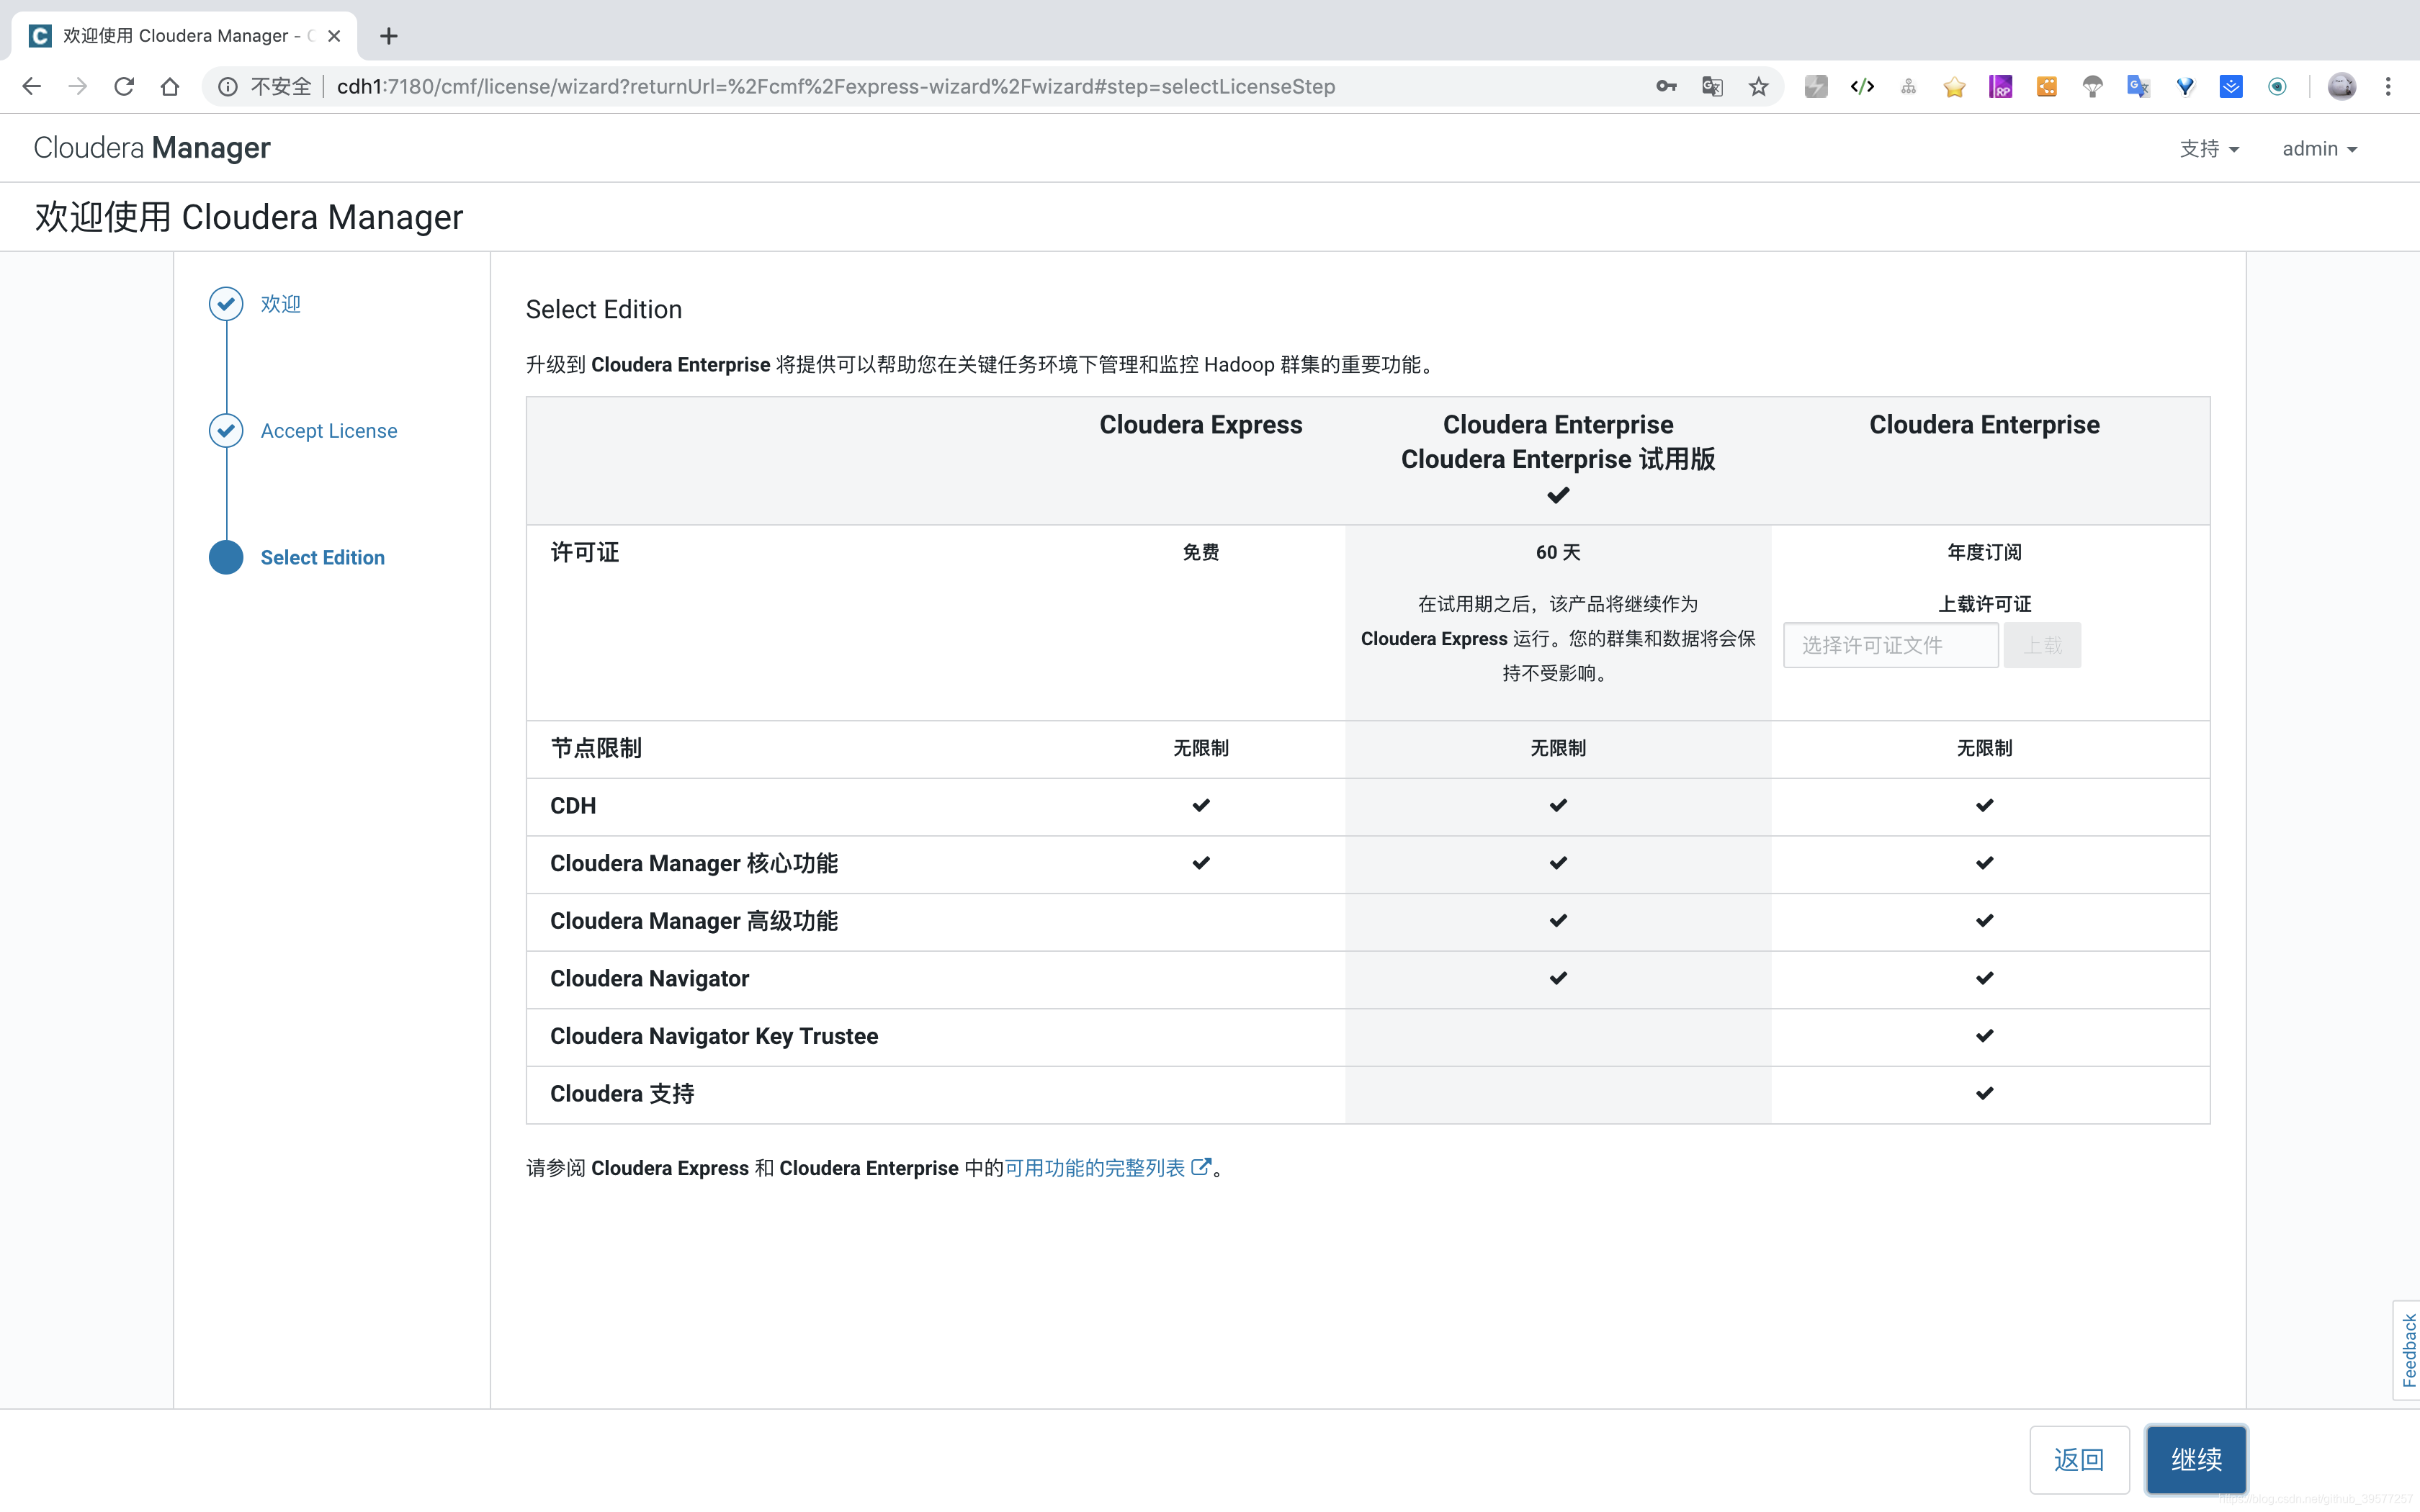This screenshot has width=2420, height=1512.
Task: Click the saved password key icon
Action: (x=1666, y=87)
